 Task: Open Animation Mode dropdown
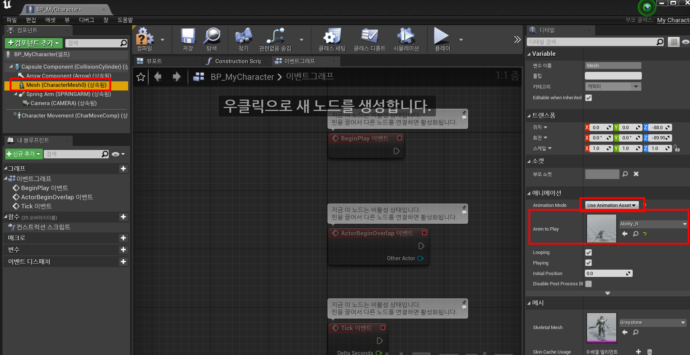[612, 205]
